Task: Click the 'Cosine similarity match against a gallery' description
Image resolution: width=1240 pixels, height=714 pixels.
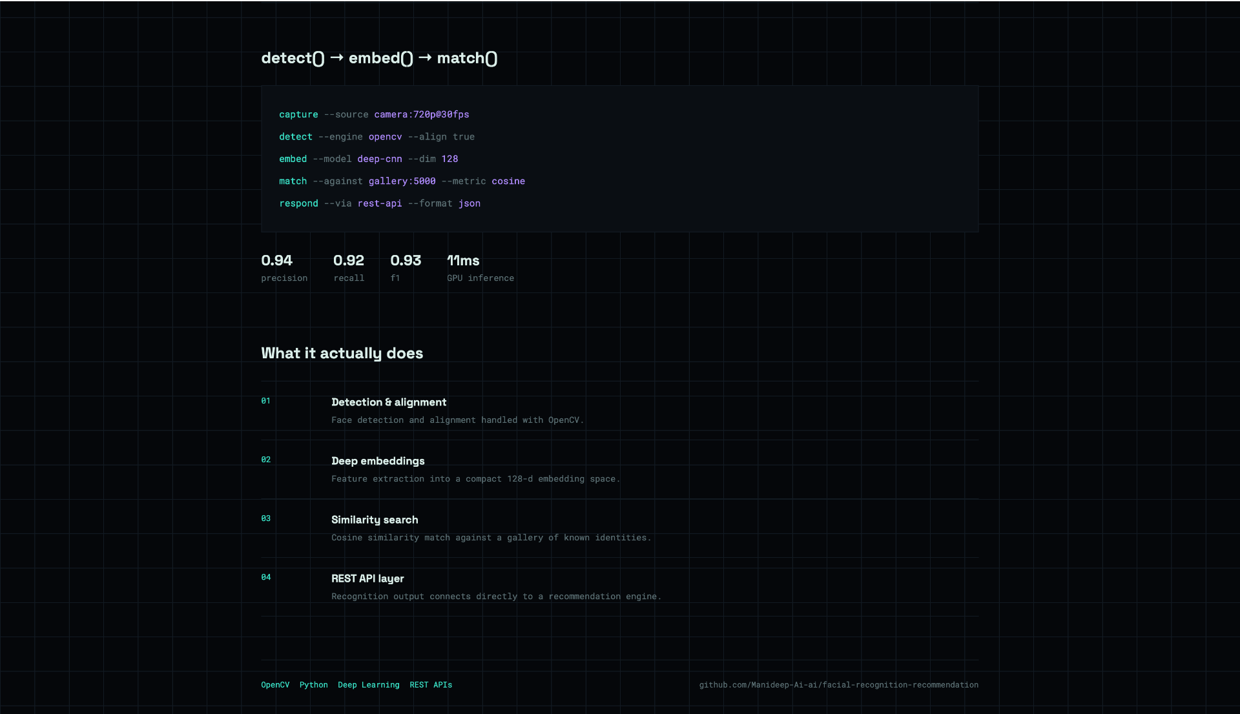Action: click(x=491, y=538)
